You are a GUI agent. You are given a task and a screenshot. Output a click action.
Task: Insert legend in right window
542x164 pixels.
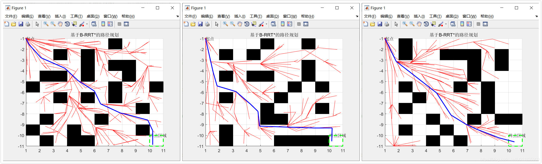tap(469, 24)
